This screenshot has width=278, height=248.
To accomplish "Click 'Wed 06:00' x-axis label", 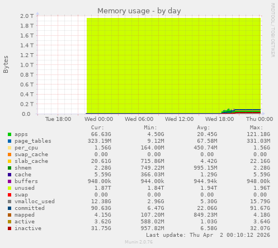I will click(x=139, y=119).
